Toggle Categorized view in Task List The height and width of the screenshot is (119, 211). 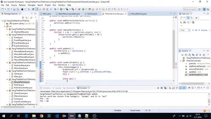click(188, 18)
